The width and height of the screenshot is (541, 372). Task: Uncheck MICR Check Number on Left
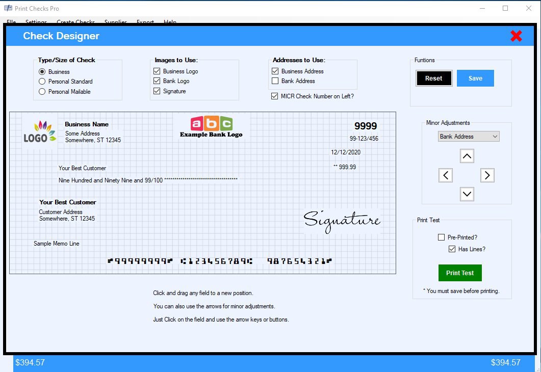[x=275, y=96]
